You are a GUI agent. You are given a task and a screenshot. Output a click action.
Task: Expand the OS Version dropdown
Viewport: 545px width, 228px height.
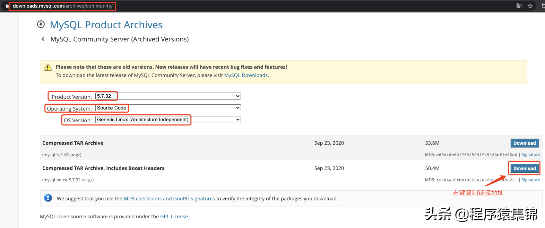168,120
